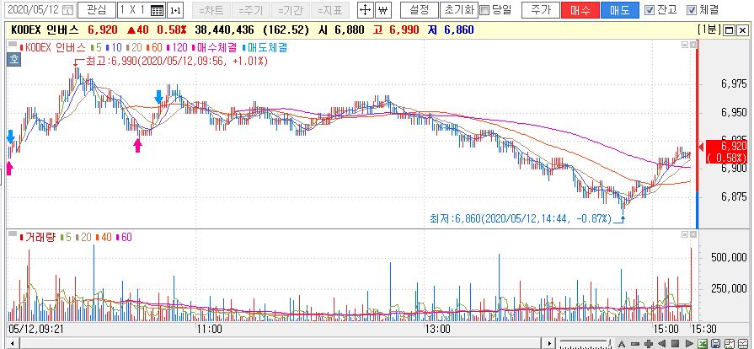Click the 매도체결 legend entry

[x=266, y=48]
